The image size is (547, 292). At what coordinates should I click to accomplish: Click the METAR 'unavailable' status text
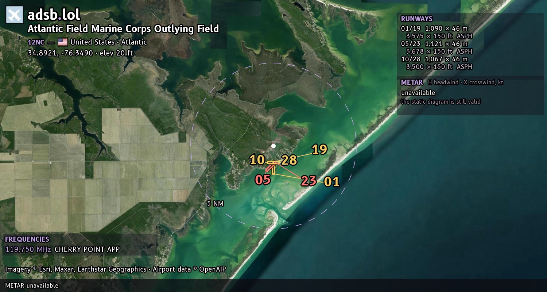click(418, 93)
